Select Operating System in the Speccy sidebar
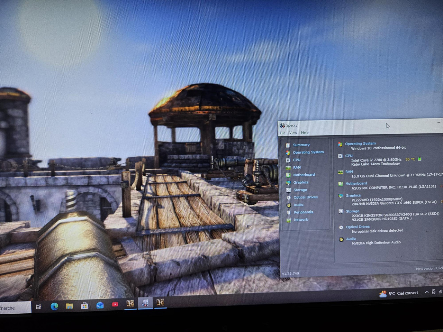This screenshot has width=443, height=332. click(308, 152)
